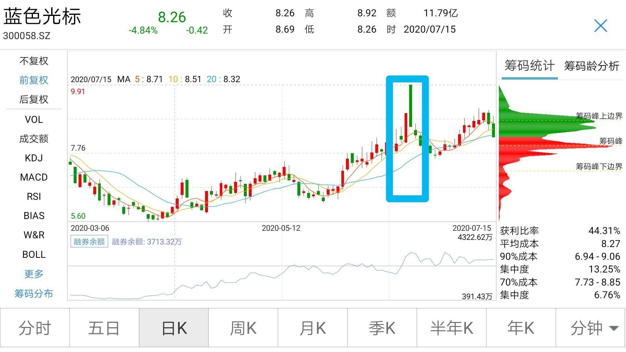Click the 获利比率 value 44.31%
The width and height of the screenshot is (626, 352).
(x=604, y=231)
